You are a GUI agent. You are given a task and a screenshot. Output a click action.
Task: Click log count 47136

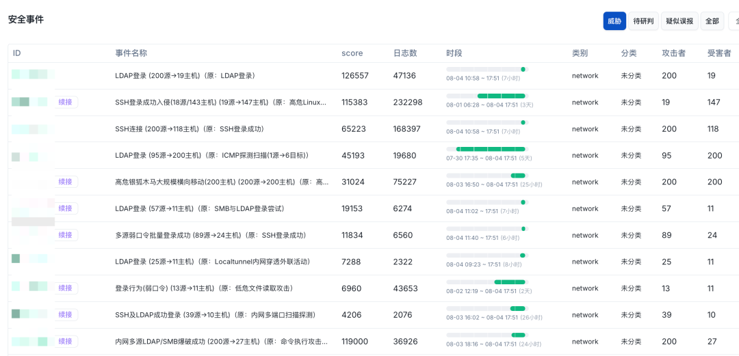click(404, 75)
